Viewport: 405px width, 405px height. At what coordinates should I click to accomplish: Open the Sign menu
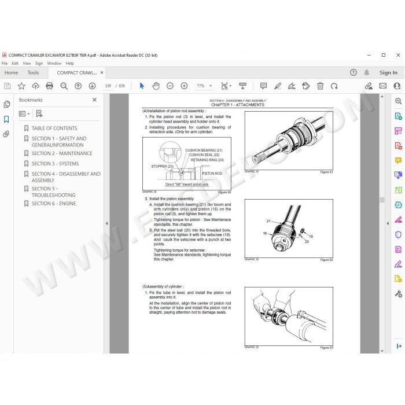click(x=39, y=63)
